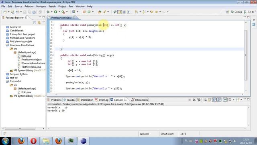257x145 pixels.
Task: Toggle Block Selection mode icon
Action: [x=124, y=12]
